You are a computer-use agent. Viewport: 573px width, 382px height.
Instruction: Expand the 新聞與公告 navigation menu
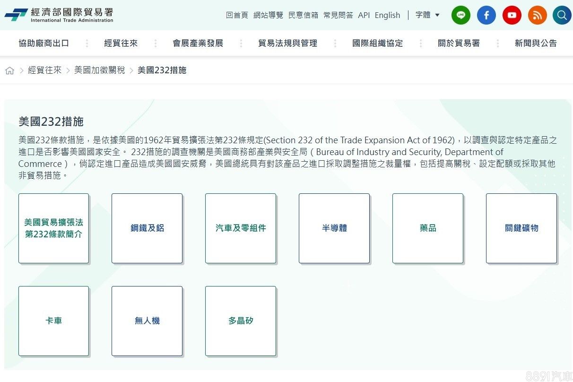[x=535, y=43]
